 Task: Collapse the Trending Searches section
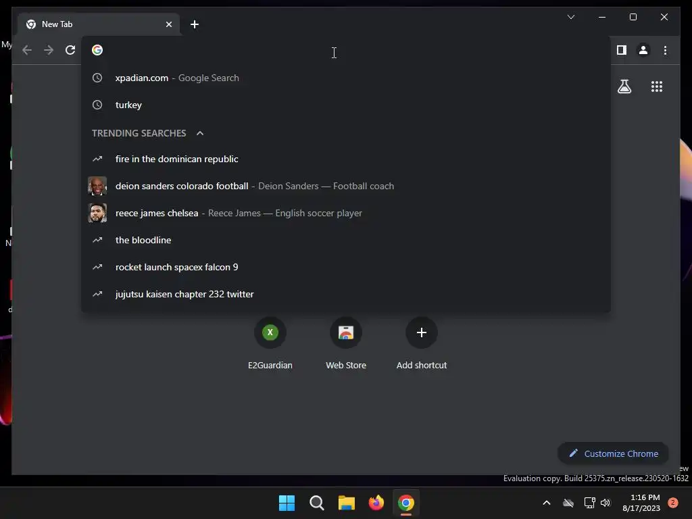pos(200,133)
